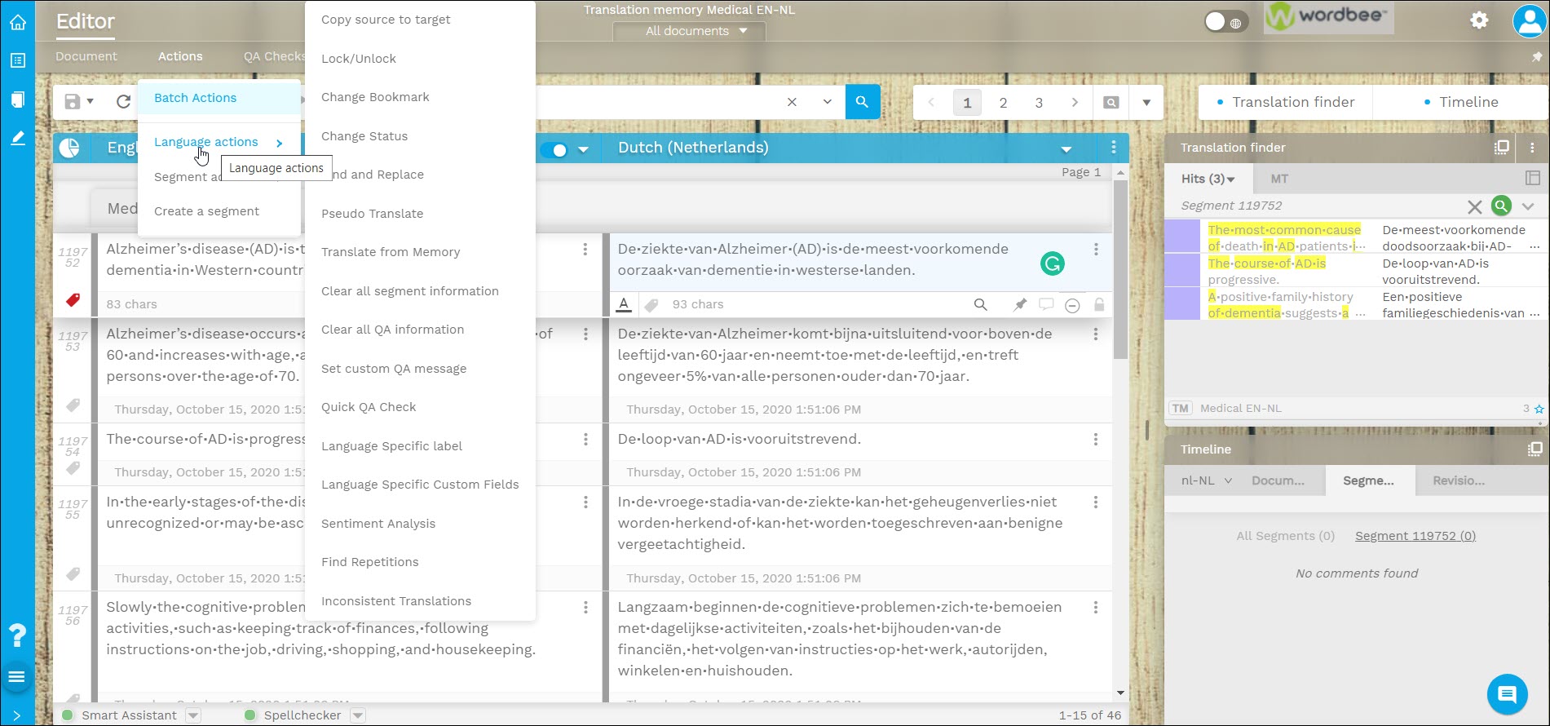The width and height of the screenshot is (1550, 726).
Task: Go to page 2
Action: tap(1003, 103)
